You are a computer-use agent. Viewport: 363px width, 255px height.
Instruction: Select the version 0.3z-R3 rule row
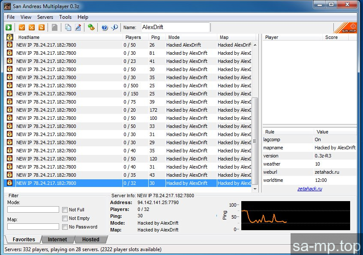coord(309,156)
